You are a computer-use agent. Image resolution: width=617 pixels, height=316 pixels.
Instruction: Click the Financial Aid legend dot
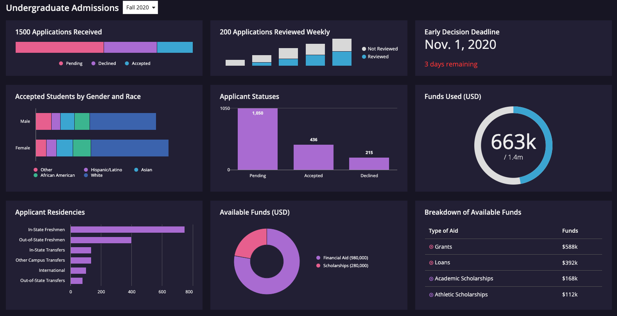[318, 258]
